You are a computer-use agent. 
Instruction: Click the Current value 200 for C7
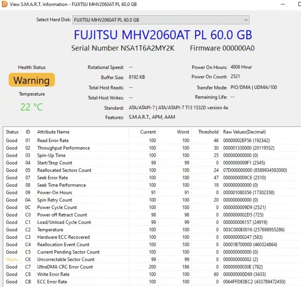coord(152,267)
